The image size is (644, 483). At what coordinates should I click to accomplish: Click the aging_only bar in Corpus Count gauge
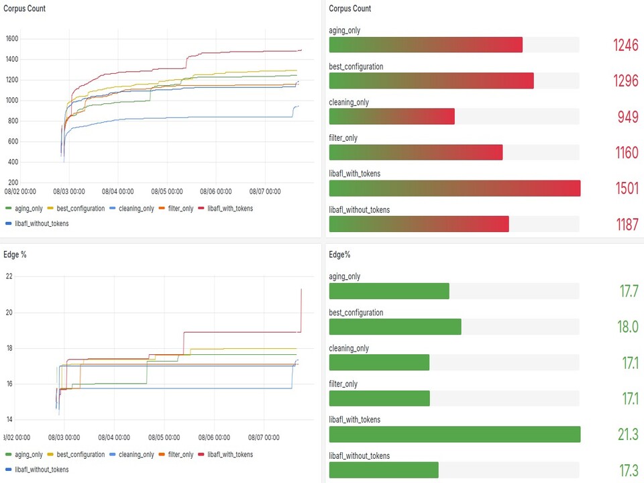tap(426, 45)
